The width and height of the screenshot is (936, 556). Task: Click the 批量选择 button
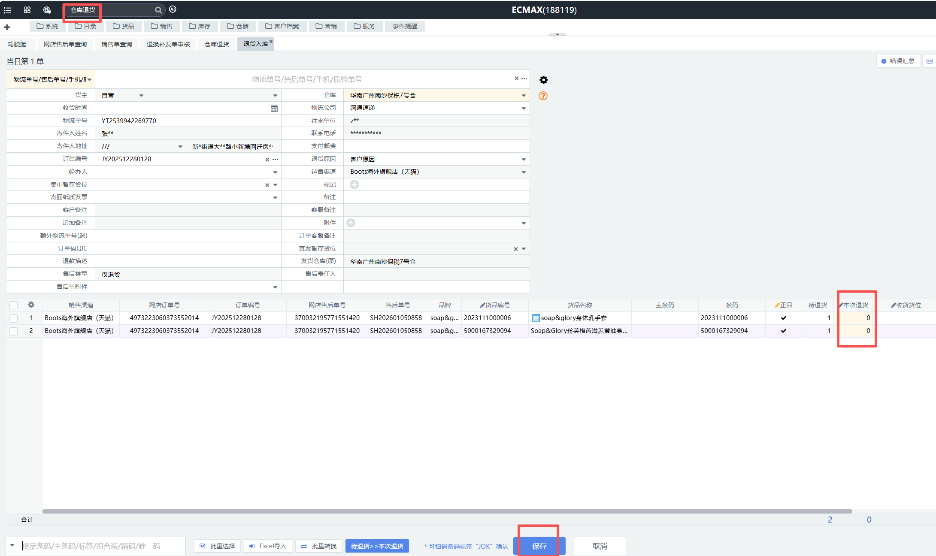(218, 546)
